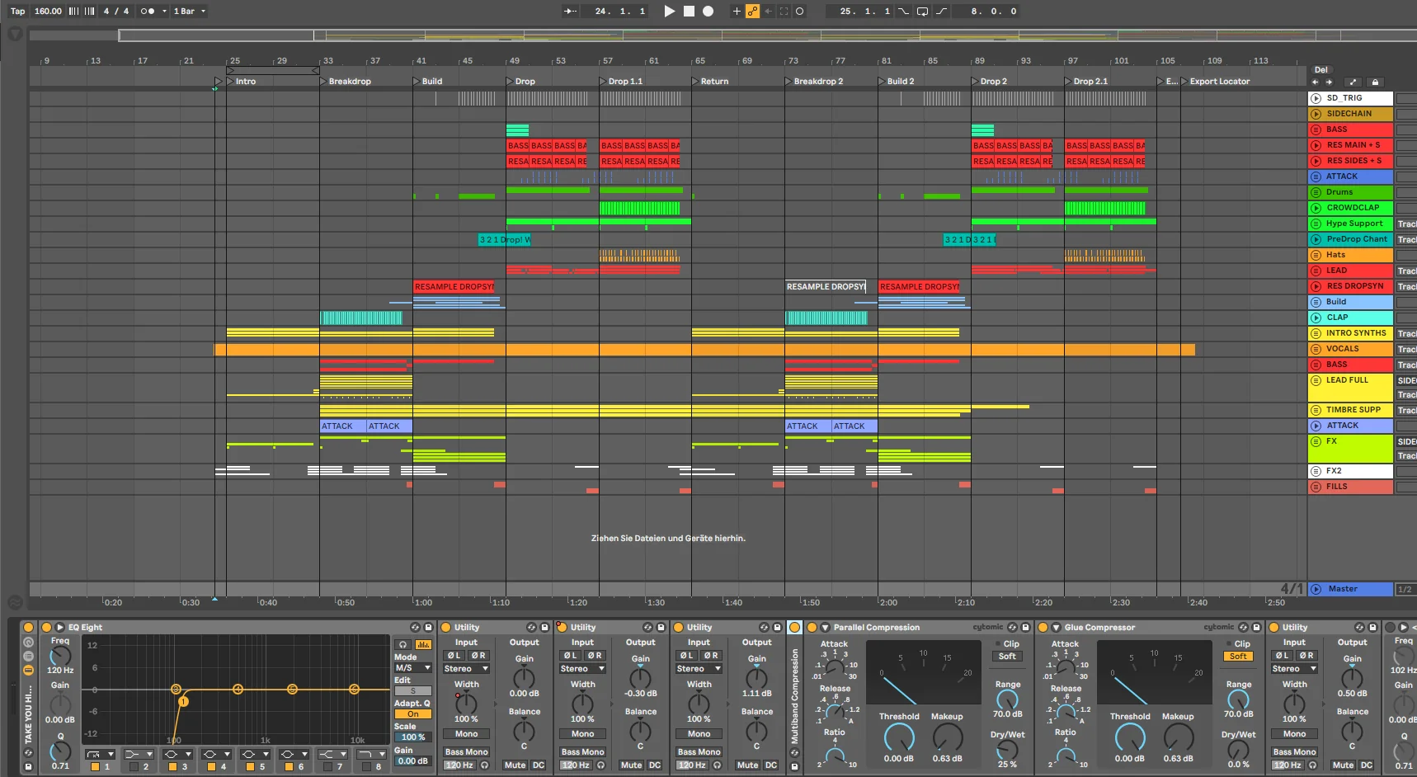Open band 8 filter type dropdown
The height and width of the screenshot is (777, 1417).
tap(372, 754)
